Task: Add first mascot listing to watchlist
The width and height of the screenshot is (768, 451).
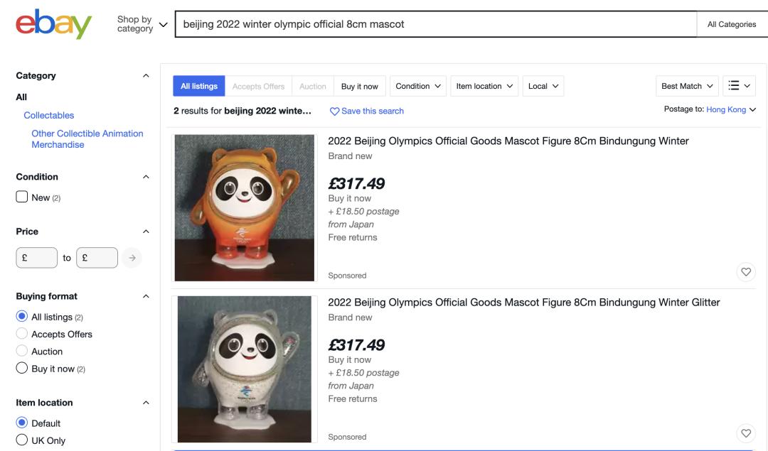Action: pos(746,271)
